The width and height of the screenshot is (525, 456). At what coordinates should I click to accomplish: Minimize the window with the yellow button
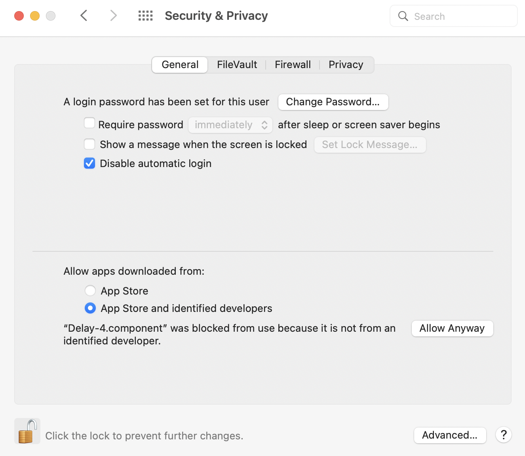pyautogui.click(x=35, y=16)
